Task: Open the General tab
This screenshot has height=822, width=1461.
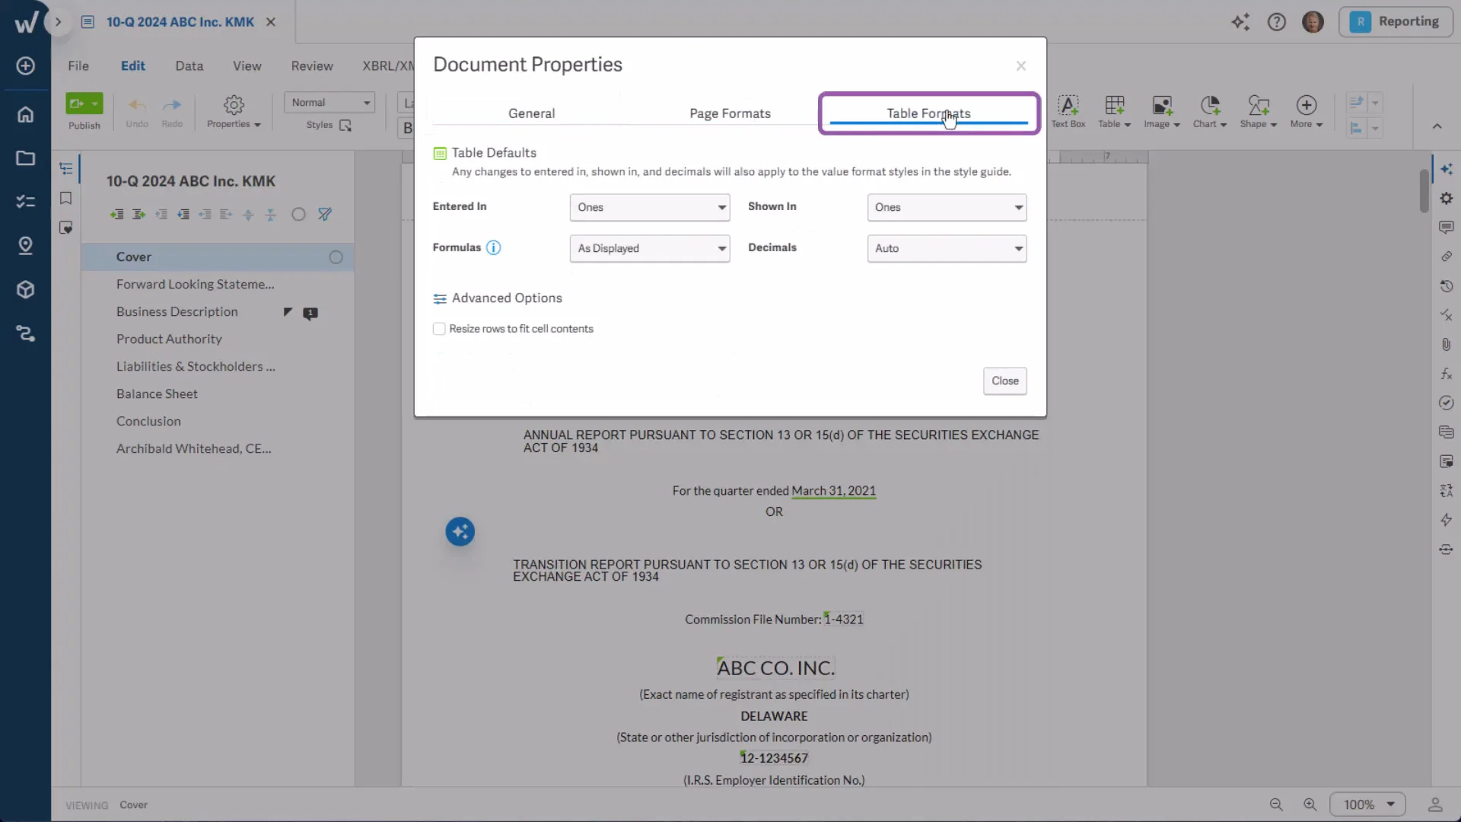Action: [531, 113]
